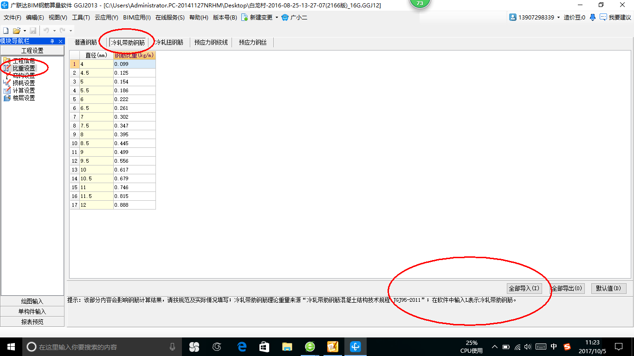
Task: Open the BIM应用(I) menu
Action: pyautogui.click(x=137, y=18)
